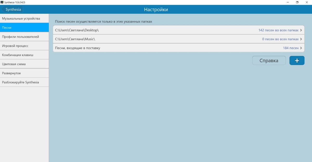The height and width of the screenshot is (162, 312).
Task: Open the Music folder row
Action: 179,39
